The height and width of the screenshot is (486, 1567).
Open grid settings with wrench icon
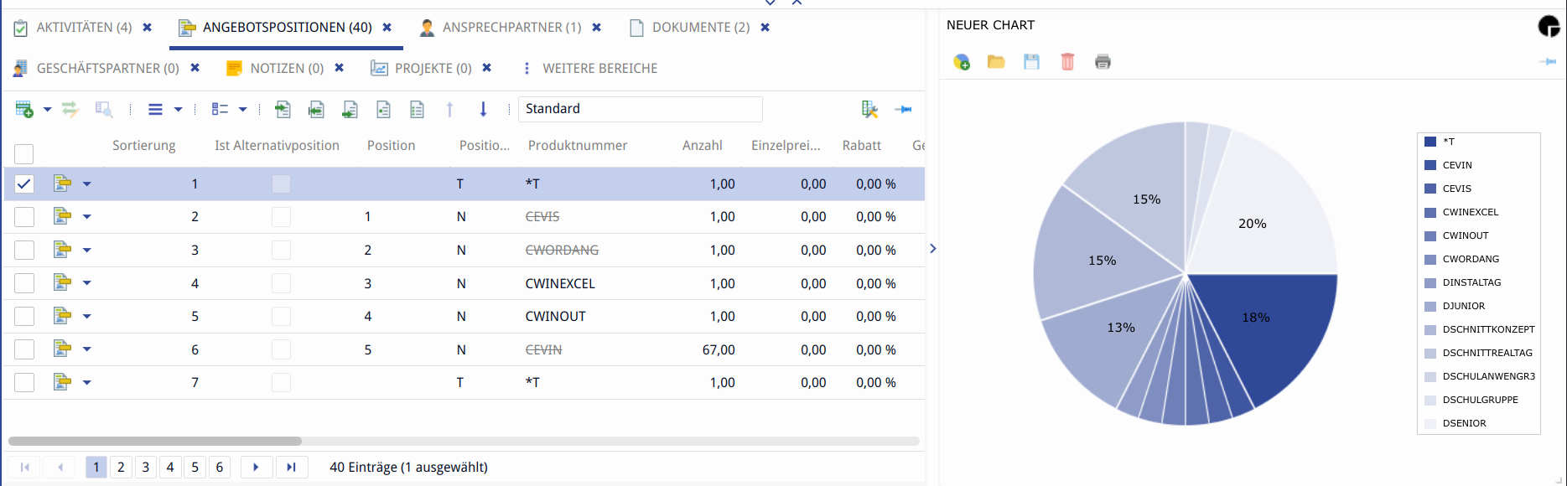tap(869, 109)
